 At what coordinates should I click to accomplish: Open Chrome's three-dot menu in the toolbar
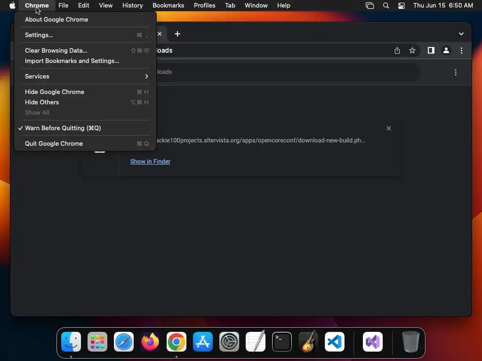pyautogui.click(x=461, y=50)
